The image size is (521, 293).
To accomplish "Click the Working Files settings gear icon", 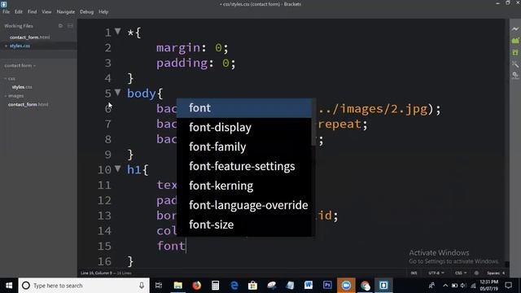I will (60, 25).
